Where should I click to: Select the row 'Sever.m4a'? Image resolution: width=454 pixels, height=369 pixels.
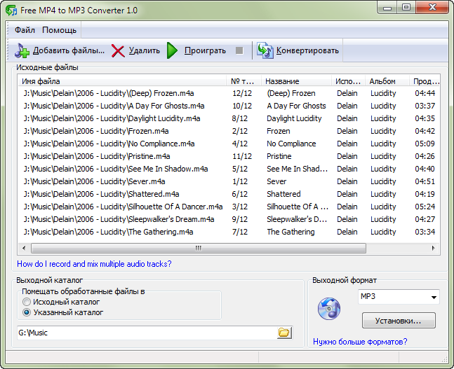pyautogui.click(x=229, y=181)
